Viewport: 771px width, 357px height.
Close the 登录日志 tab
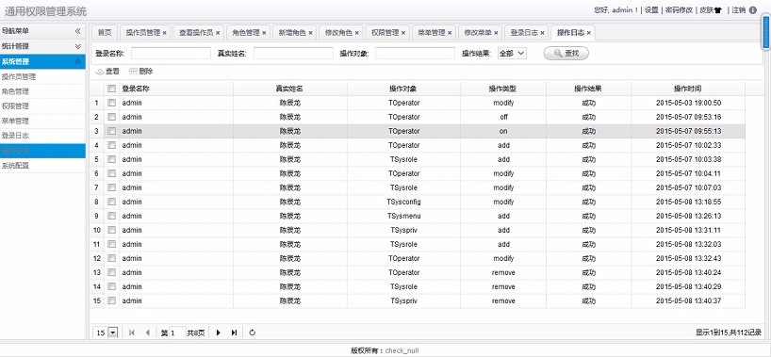542,33
